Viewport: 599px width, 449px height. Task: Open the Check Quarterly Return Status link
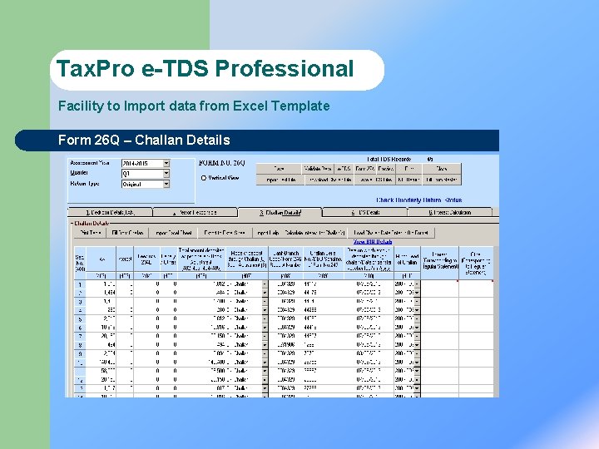point(419,200)
